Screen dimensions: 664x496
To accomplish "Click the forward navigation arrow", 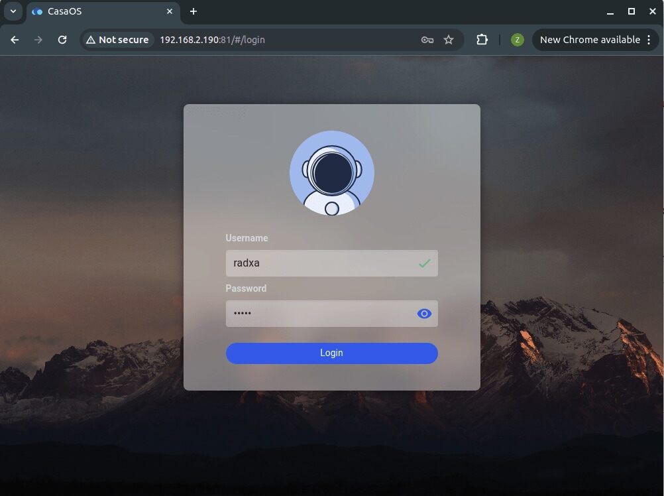I will (x=38, y=40).
